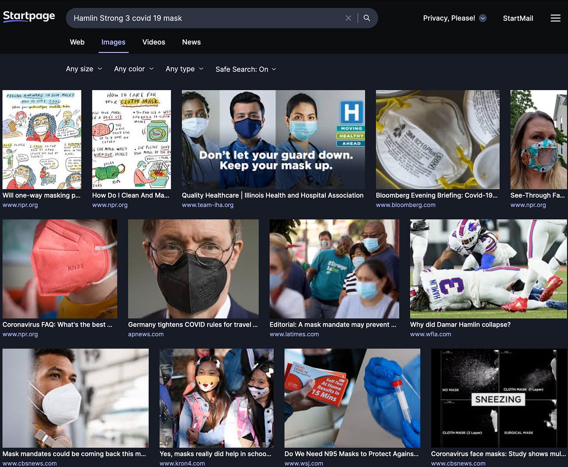Visit www.wfla.com source link
The width and height of the screenshot is (568, 467).
tap(431, 334)
